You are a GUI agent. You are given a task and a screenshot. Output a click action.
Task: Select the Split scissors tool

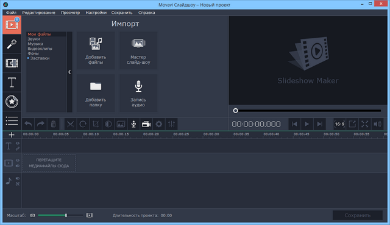[x=71, y=124]
